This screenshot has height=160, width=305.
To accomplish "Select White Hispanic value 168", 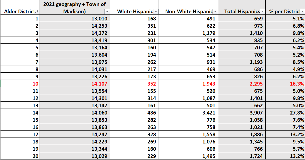I will click(x=134, y=19).
